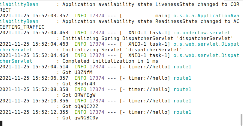Click 'route1' on the 15:52:12.355 line
The height and width of the screenshot is (126, 243).
(182, 112)
